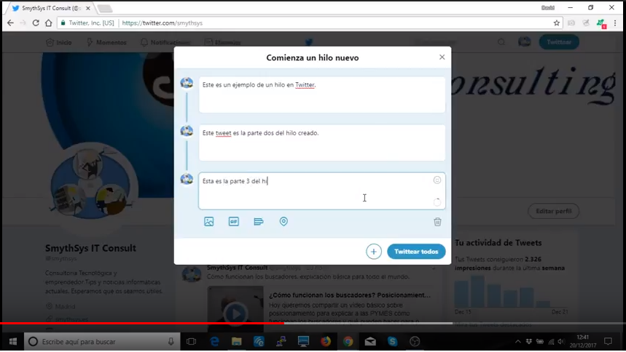Open the Windows Start menu

[x=12, y=341]
